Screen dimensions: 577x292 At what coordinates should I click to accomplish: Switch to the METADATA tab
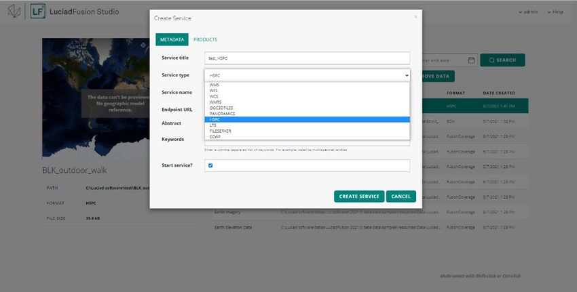pyautogui.click(x=172, y=40)
